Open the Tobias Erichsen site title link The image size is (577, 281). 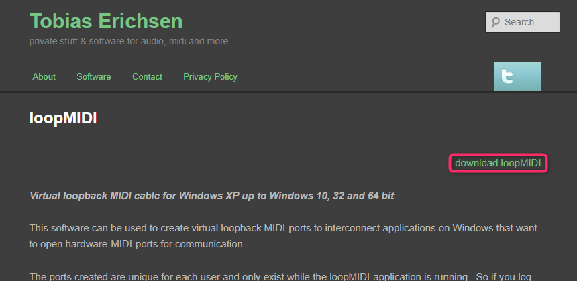106,21
